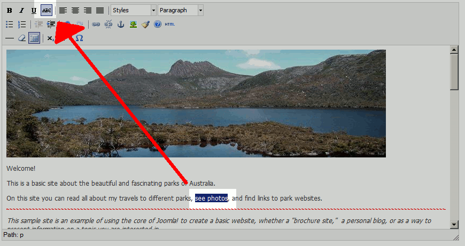Click the scrollbar down arrow
This screenshot has height=246, width=465.
454,225
